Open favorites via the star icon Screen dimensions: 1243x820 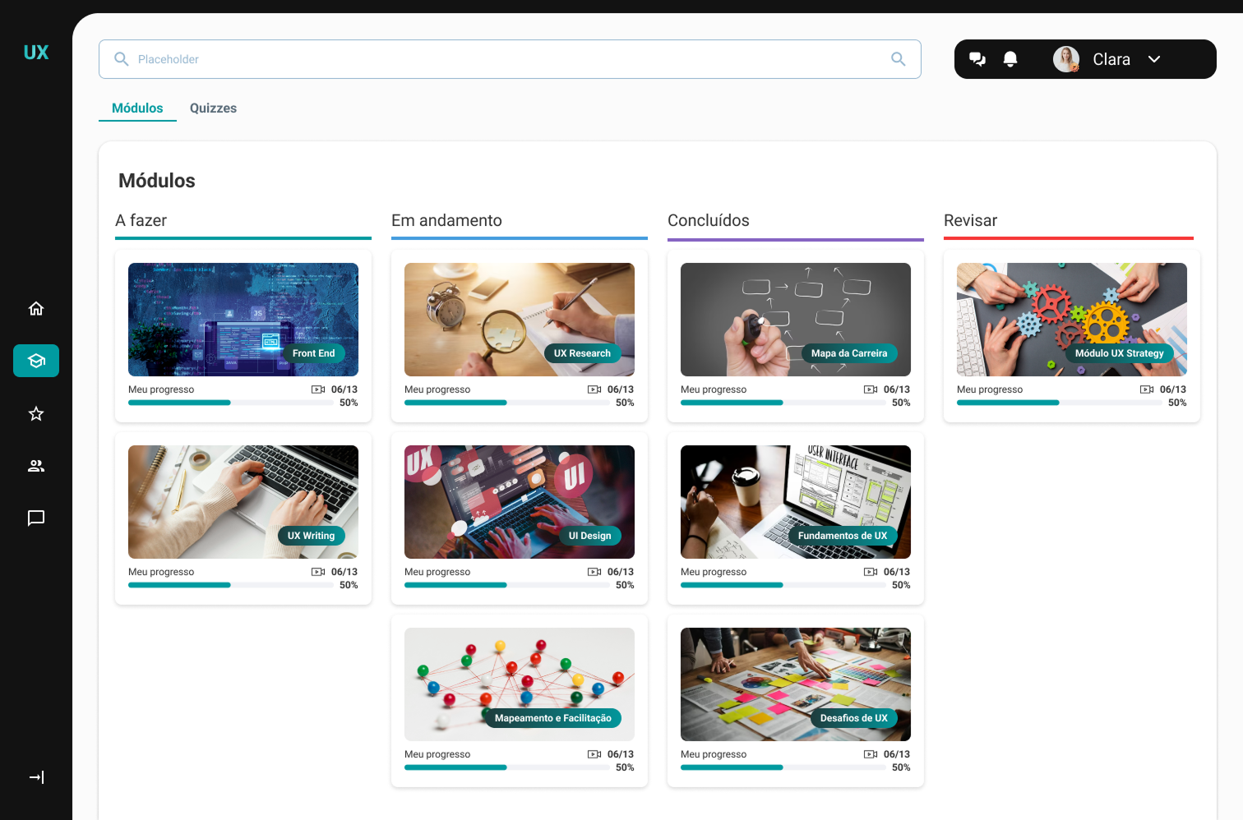pyautogui.click(x=36, y=413)
